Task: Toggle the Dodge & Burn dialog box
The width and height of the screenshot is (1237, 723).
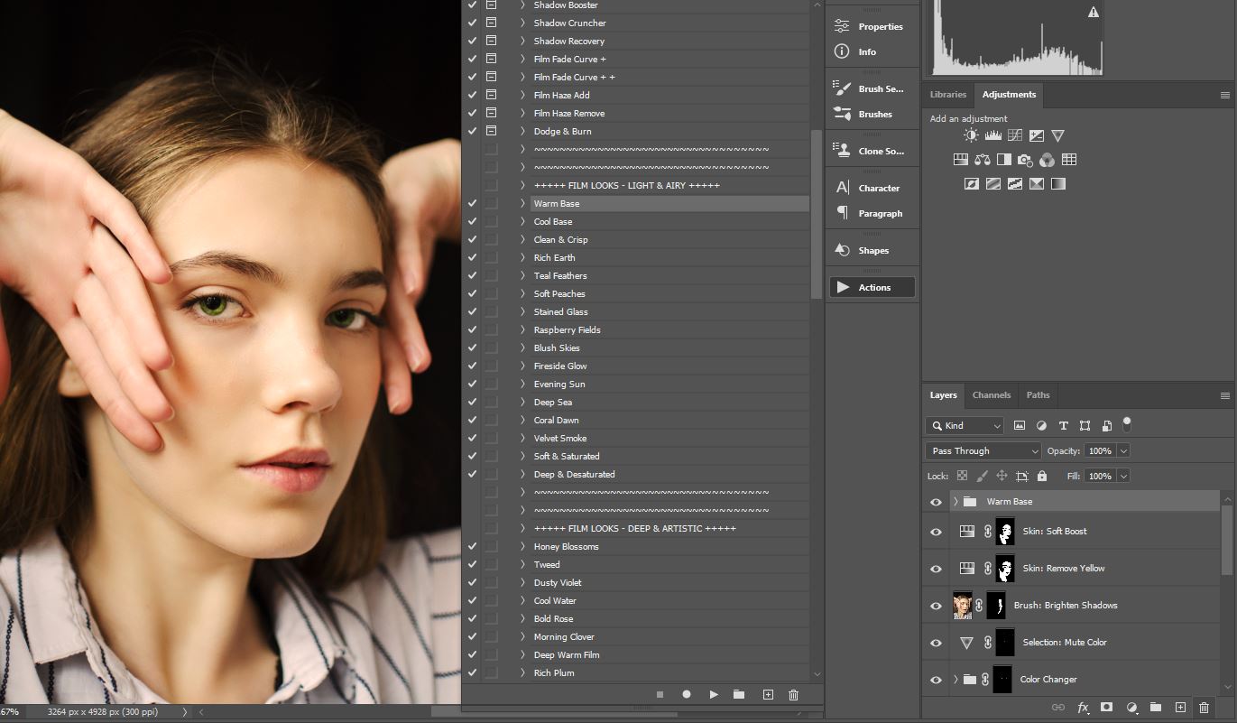Action: click(x=492, y=132)
